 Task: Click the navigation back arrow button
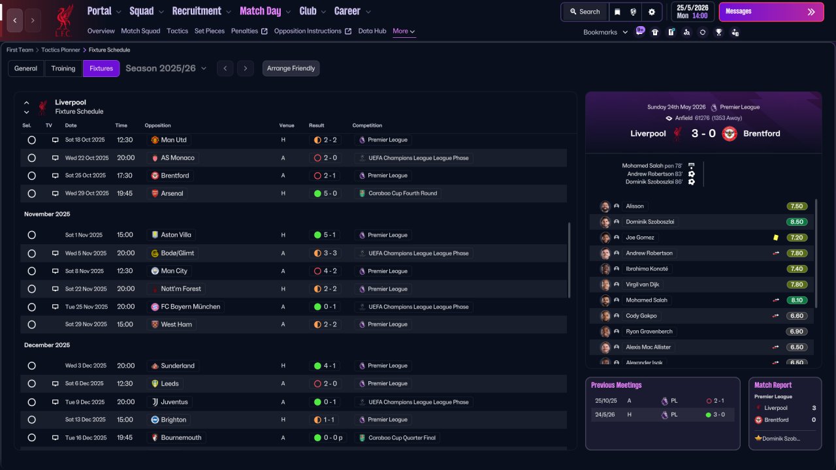(x=14, y=20)
